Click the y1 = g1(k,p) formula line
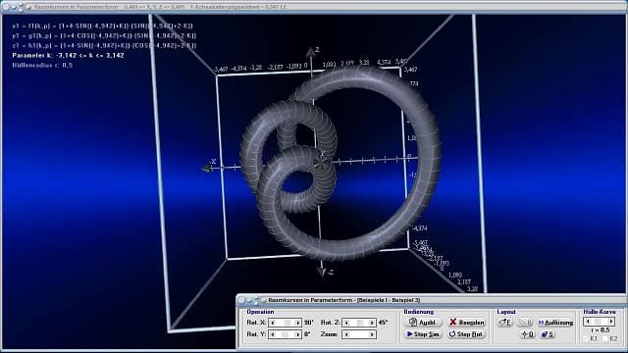628x353 pixels. [x=104, y=35]
